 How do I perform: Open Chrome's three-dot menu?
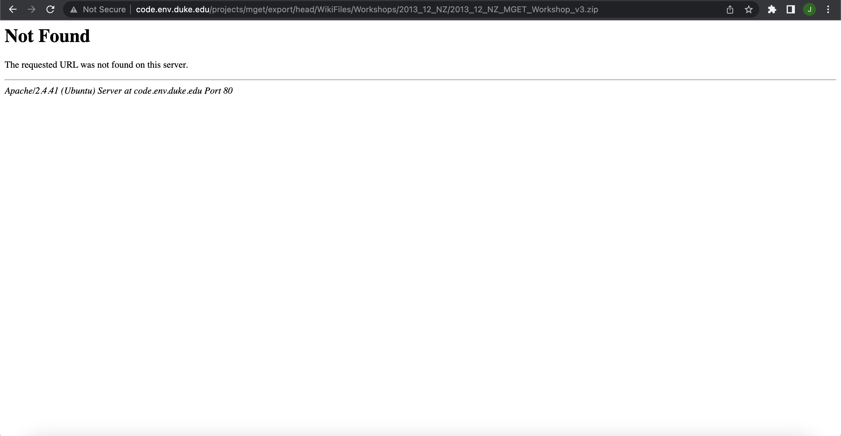(x=828, y=9)
